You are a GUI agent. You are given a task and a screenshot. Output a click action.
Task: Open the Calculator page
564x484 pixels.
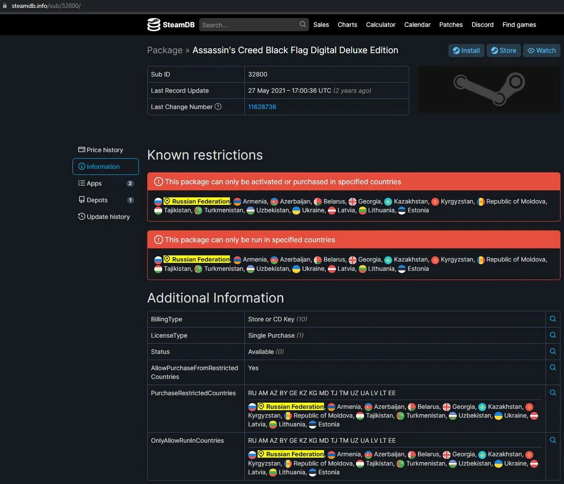(381, 25)
